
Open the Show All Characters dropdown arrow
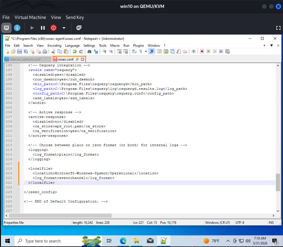pos(146,51)
